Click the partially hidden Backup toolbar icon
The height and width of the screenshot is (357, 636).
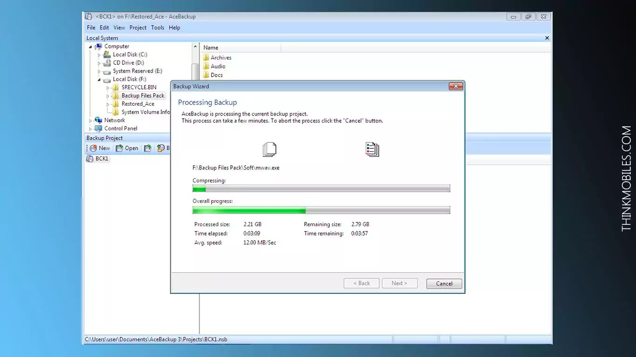point(161,148)
